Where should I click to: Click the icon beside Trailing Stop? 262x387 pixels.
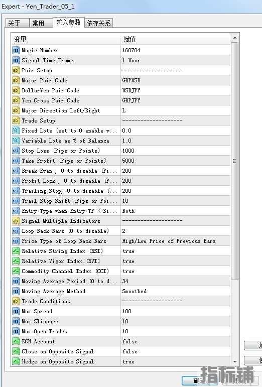16,191
